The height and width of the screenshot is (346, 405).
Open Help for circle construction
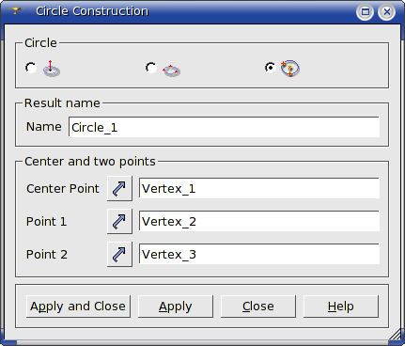pyautogui.click(x=341, y=307)
